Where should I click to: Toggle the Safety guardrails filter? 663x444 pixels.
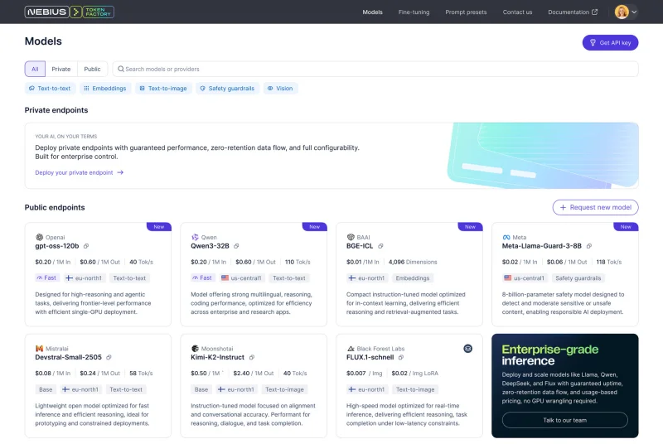point(226,88)
